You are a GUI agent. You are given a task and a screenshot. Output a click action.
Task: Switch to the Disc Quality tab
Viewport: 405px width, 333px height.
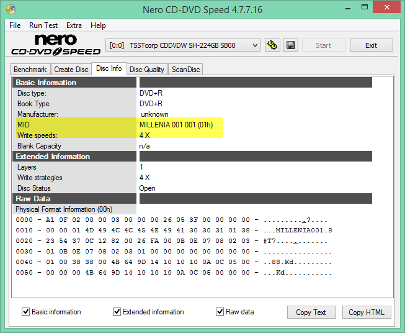pos(147,70)
